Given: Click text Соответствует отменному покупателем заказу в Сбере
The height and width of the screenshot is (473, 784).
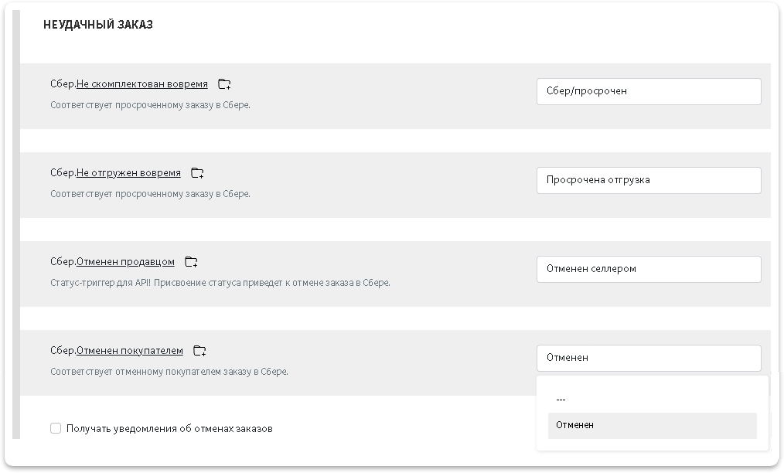Looking at the screenshot, I should pos(169,372).
